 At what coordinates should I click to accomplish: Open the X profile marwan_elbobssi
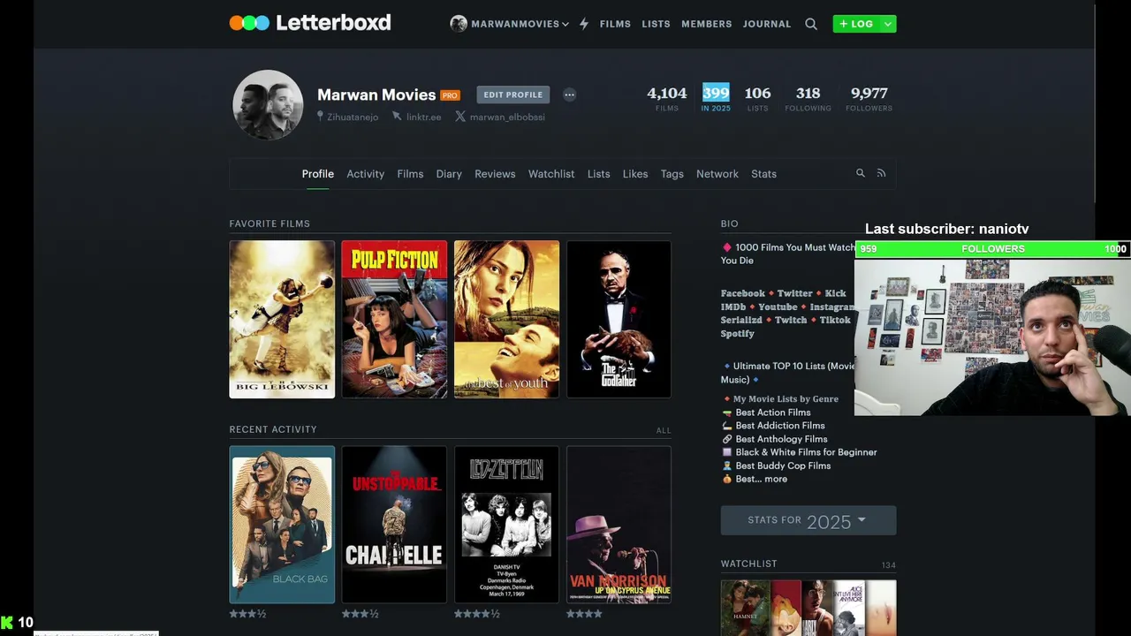[x=500, y=117]
